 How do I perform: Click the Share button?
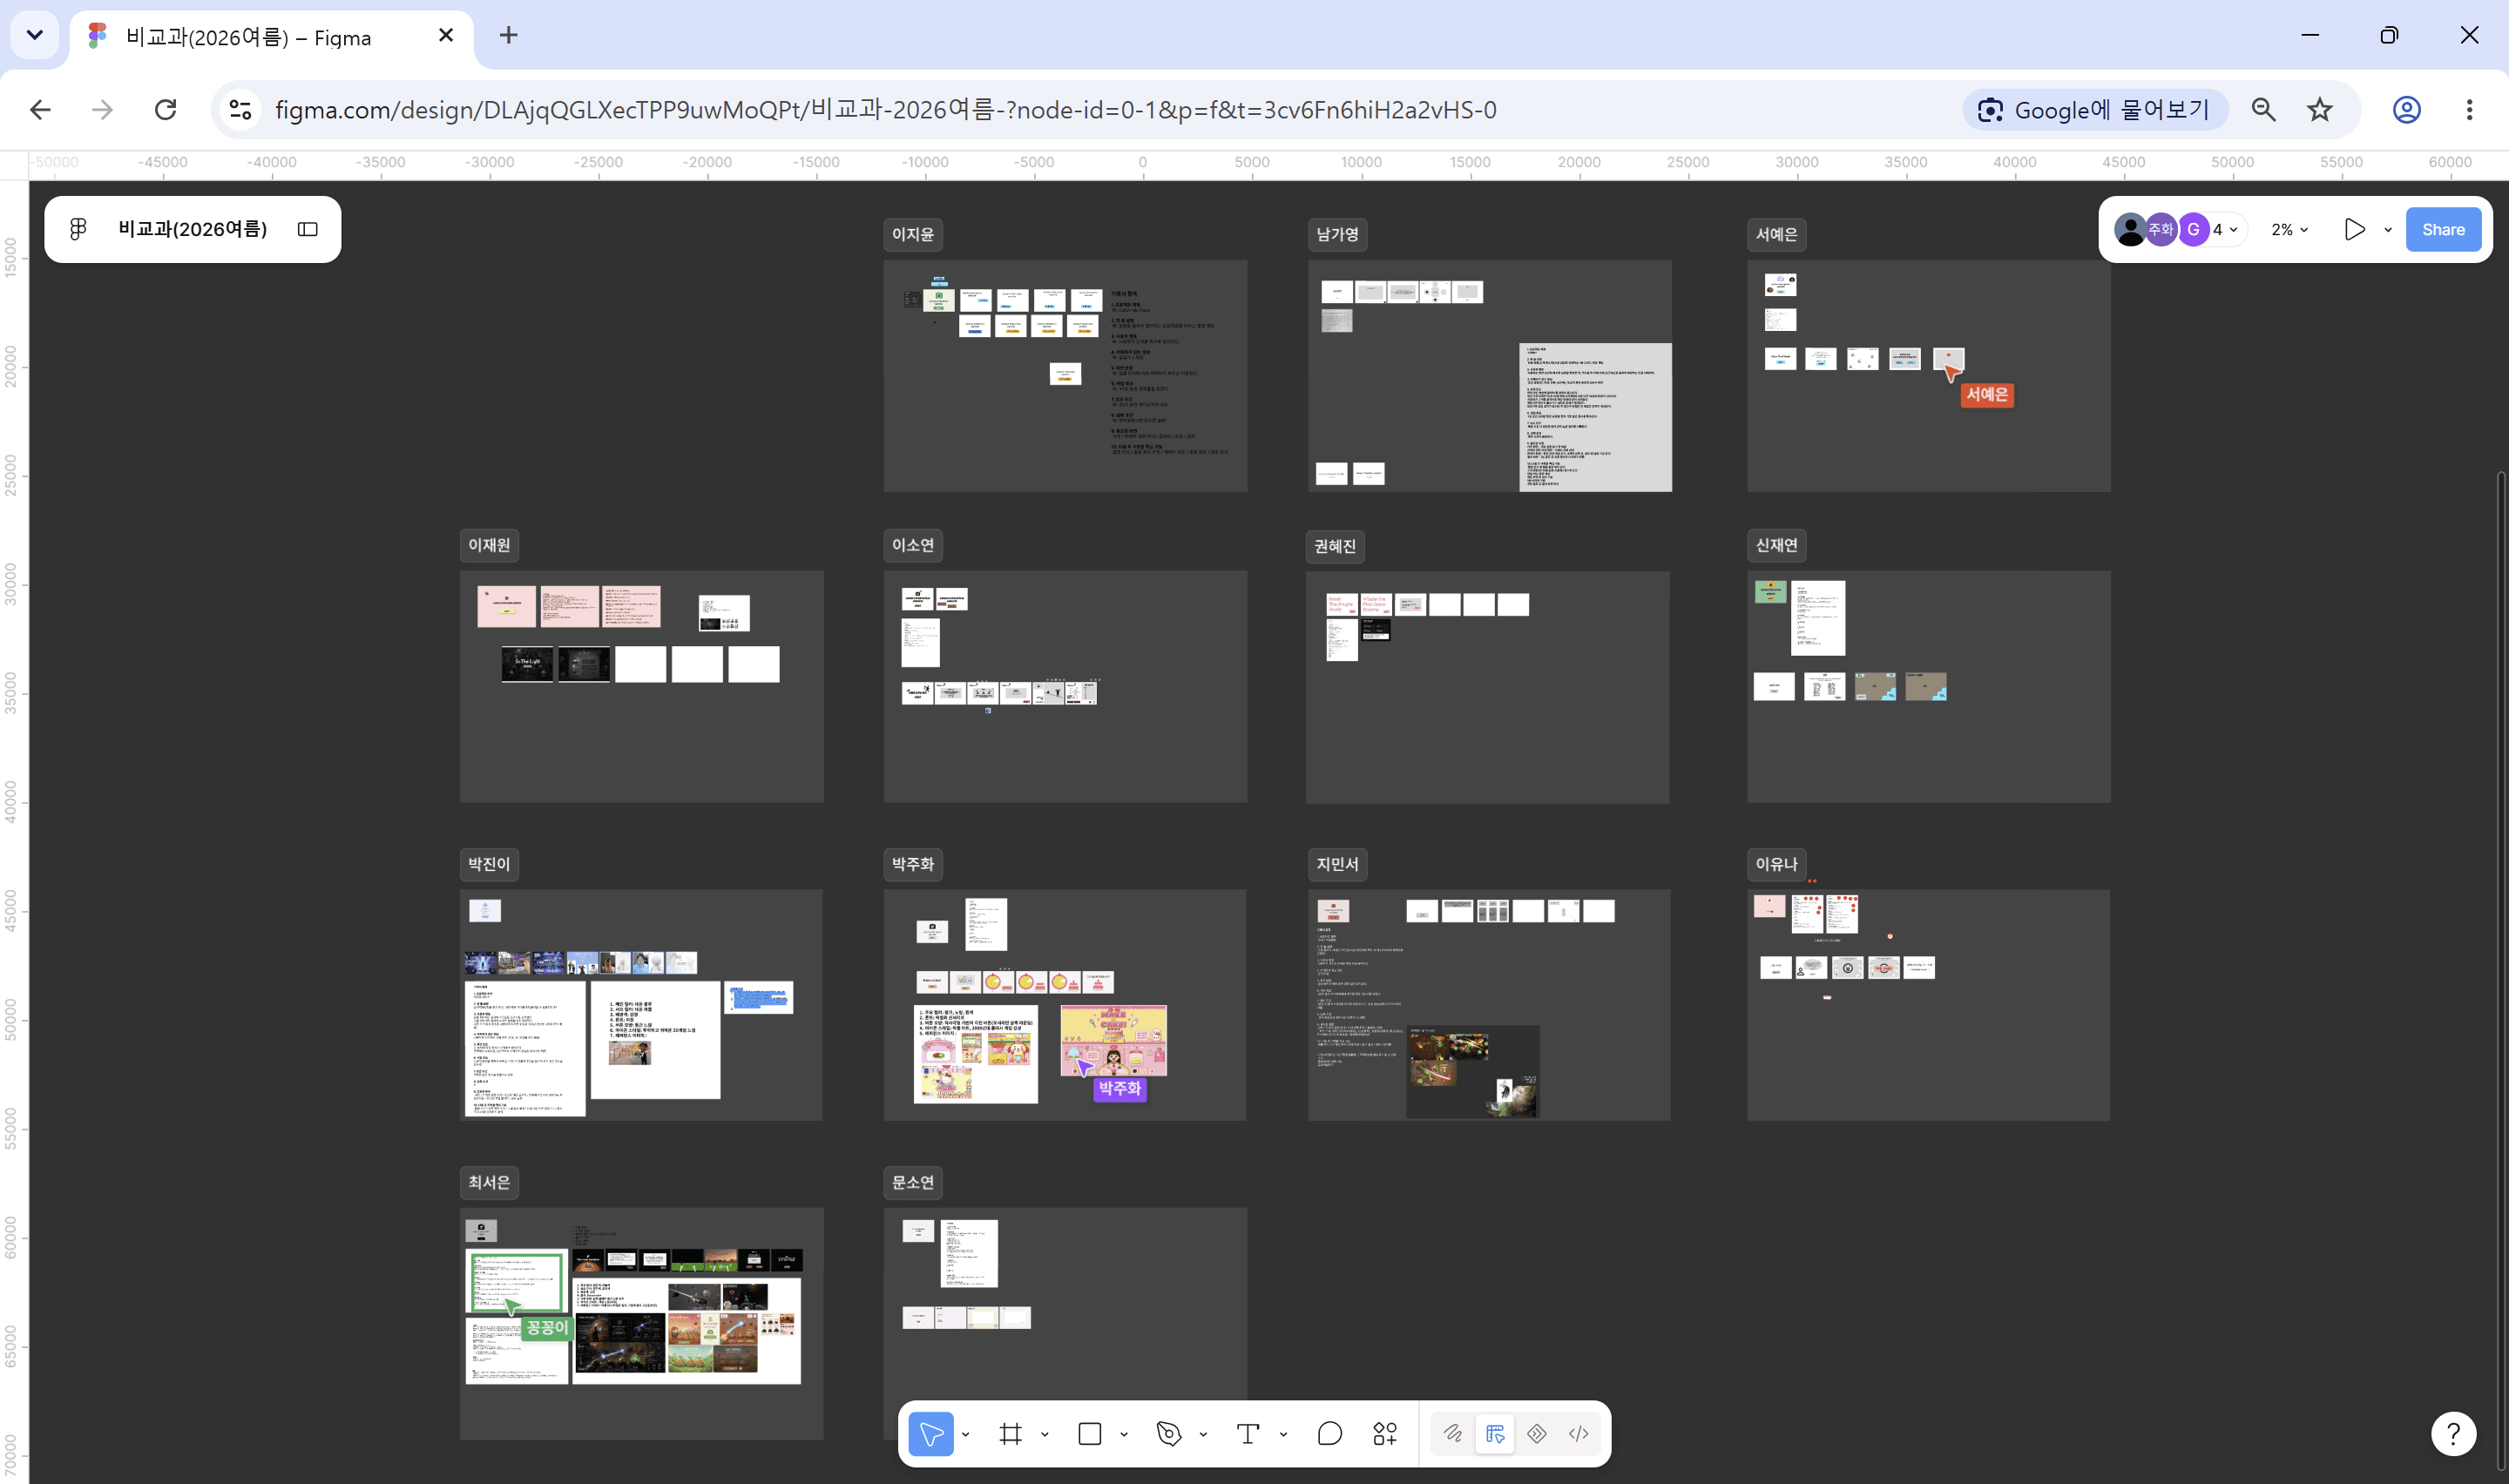(2443, 230)
